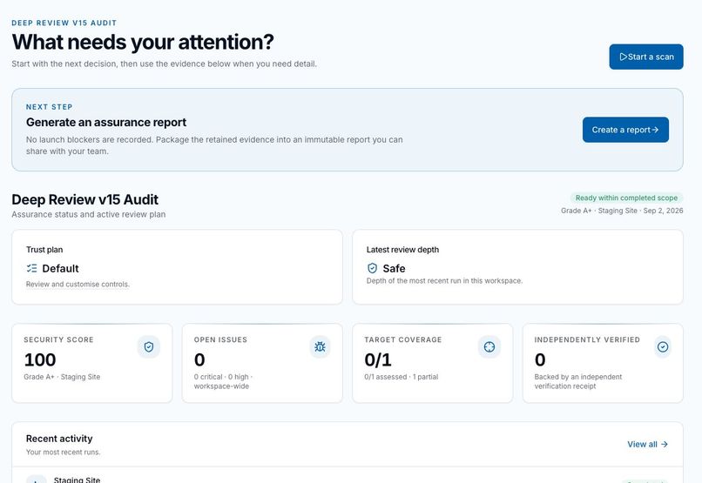This screenshot has width=702, height=483.
Task: Click the arrow icon in Create a report
Action: coord(655,130)
